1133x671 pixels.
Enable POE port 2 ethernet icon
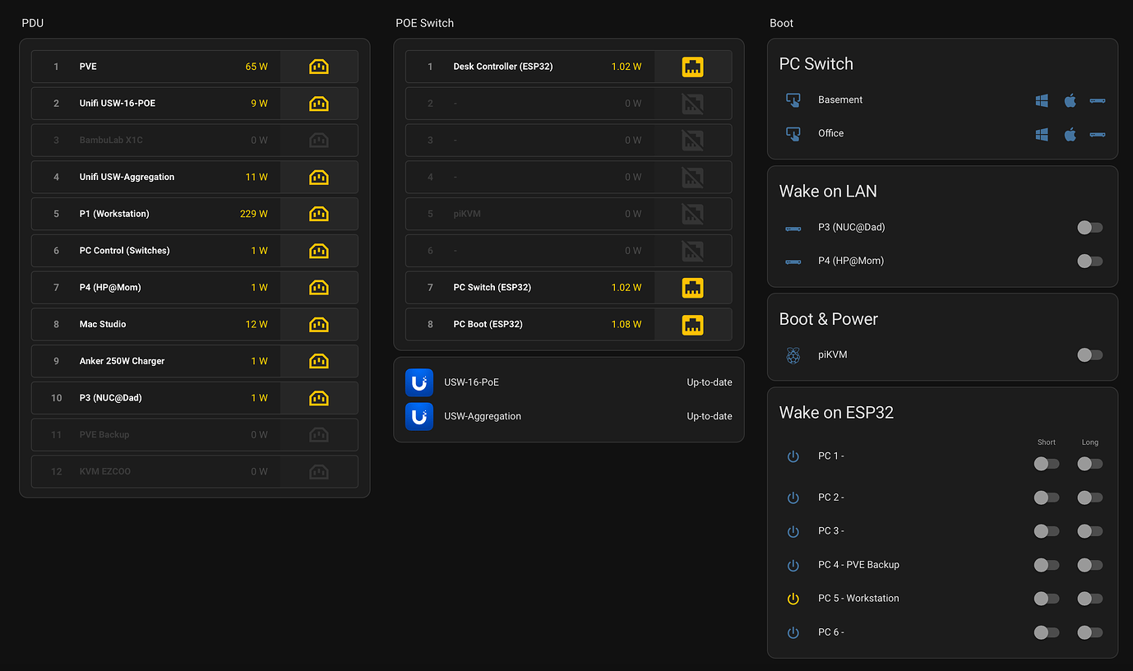[x=693, y=104]
